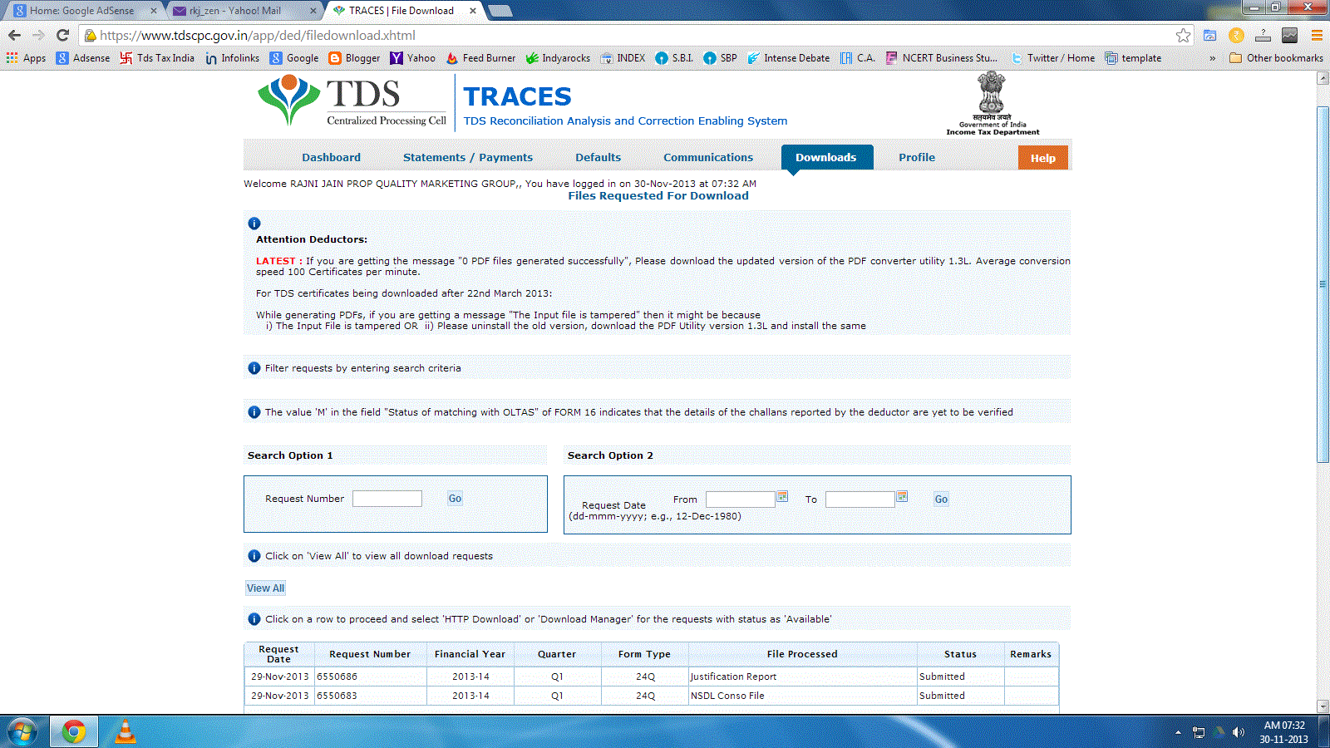Open the Google bookmark
The width and height of the screenshot is (1330, 748).
294,58
